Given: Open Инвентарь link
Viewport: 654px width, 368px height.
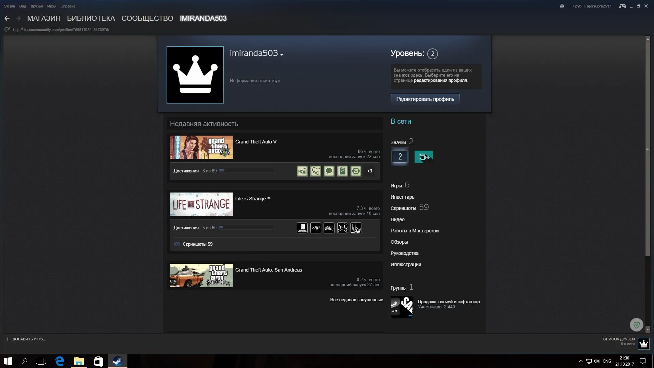Looking at the screenshot, I should [402, 197].
